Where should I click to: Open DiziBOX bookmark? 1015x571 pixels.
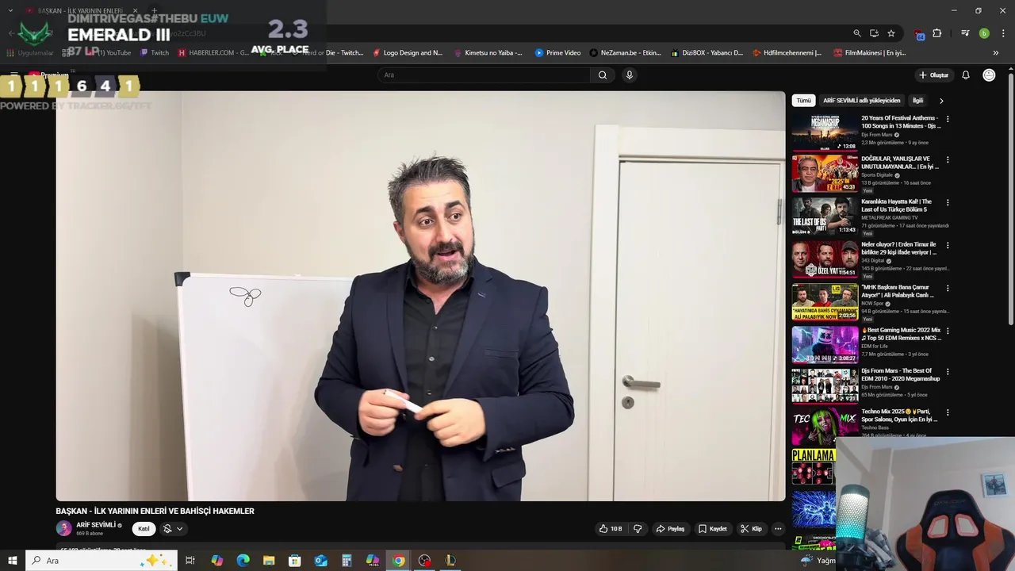[x=707, y=53]
